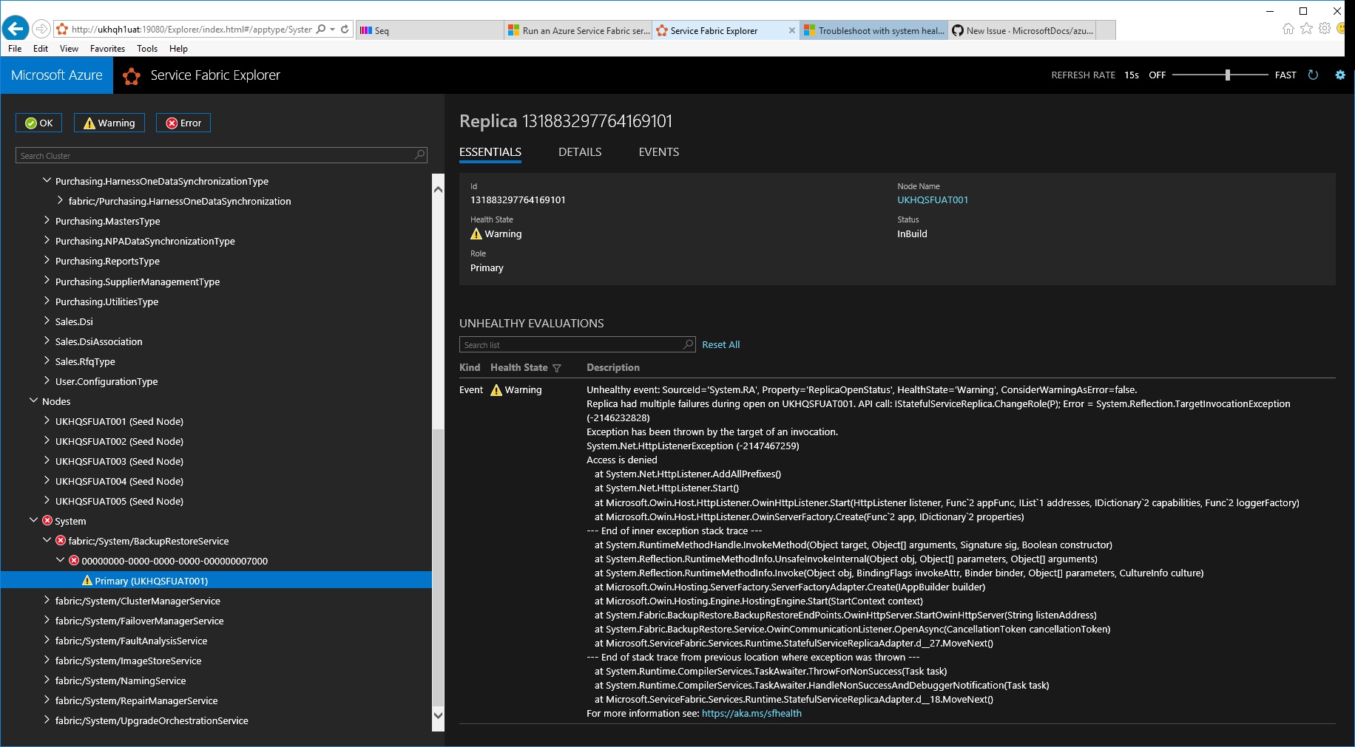
Task: Click the address bar search magnifier icon
Action: [321, 30]
